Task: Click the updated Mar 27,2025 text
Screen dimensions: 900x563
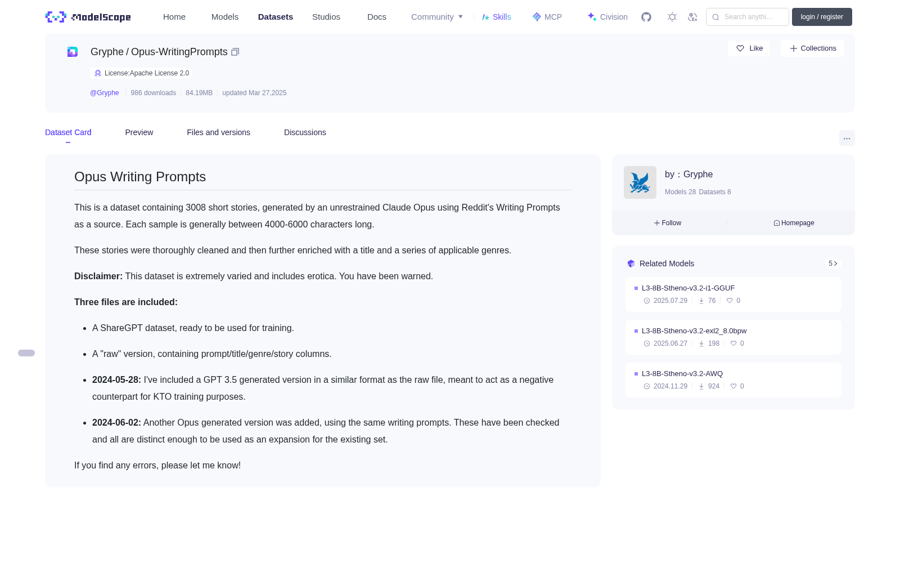Action: pos(254,93)
